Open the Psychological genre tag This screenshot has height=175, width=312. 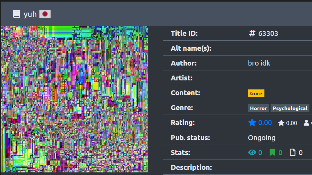click(290, 108)
